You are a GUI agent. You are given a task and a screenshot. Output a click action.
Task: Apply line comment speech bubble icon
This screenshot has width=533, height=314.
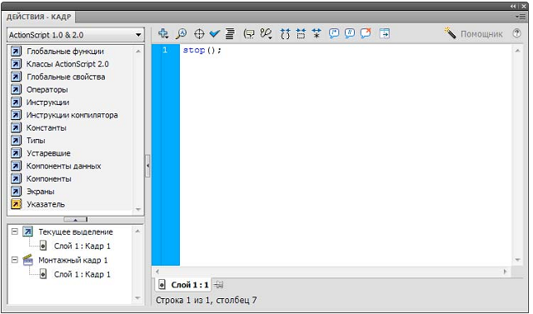[350, 33]
